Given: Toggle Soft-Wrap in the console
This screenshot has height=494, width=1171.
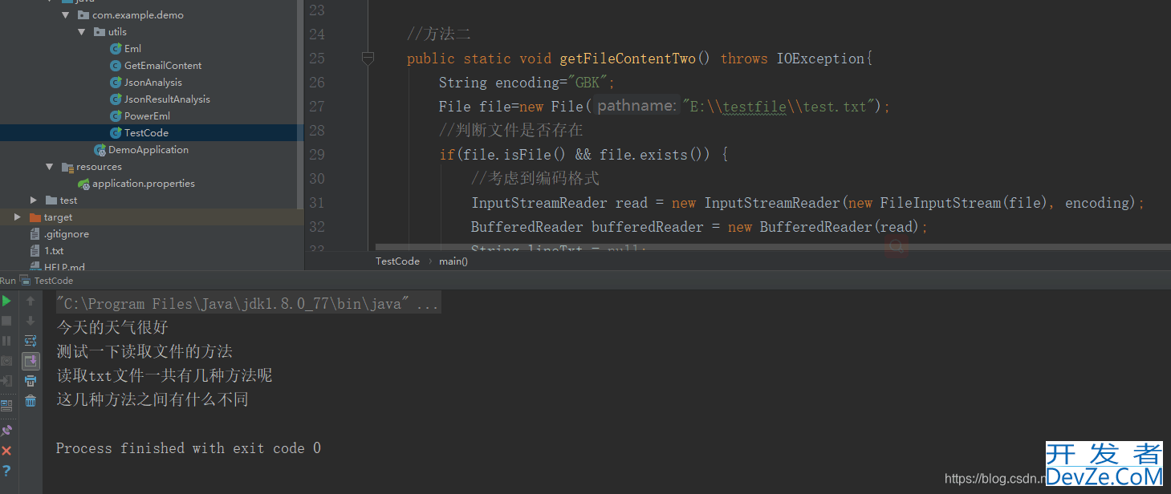Looking at the screenshot, I should (x=30, y=341).
